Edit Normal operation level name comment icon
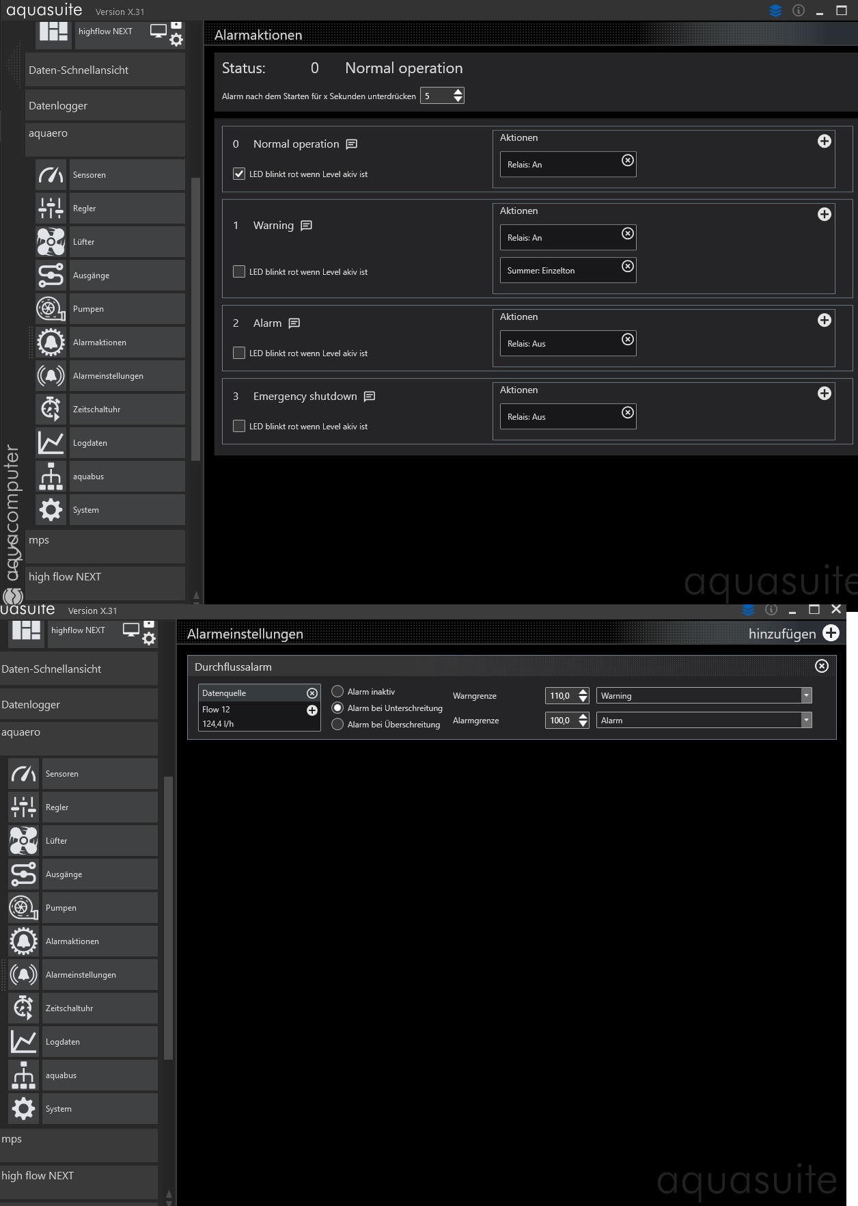Viewport: 858px width, 1206px height. (352, 144)
